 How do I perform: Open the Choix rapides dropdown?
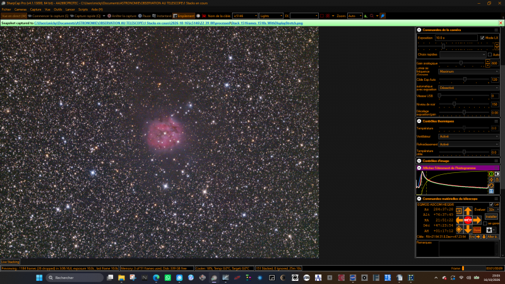click(x=463, y=54)
